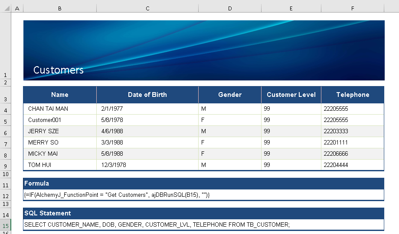The width and height of the screenshot is (399, 234).
Task: Select JERRY SZE's birth date 4/6/1988
Action: click(147, 131)
